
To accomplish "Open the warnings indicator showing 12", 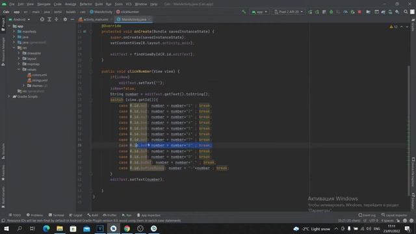I will pyautogui.click(x=393, y=27).
